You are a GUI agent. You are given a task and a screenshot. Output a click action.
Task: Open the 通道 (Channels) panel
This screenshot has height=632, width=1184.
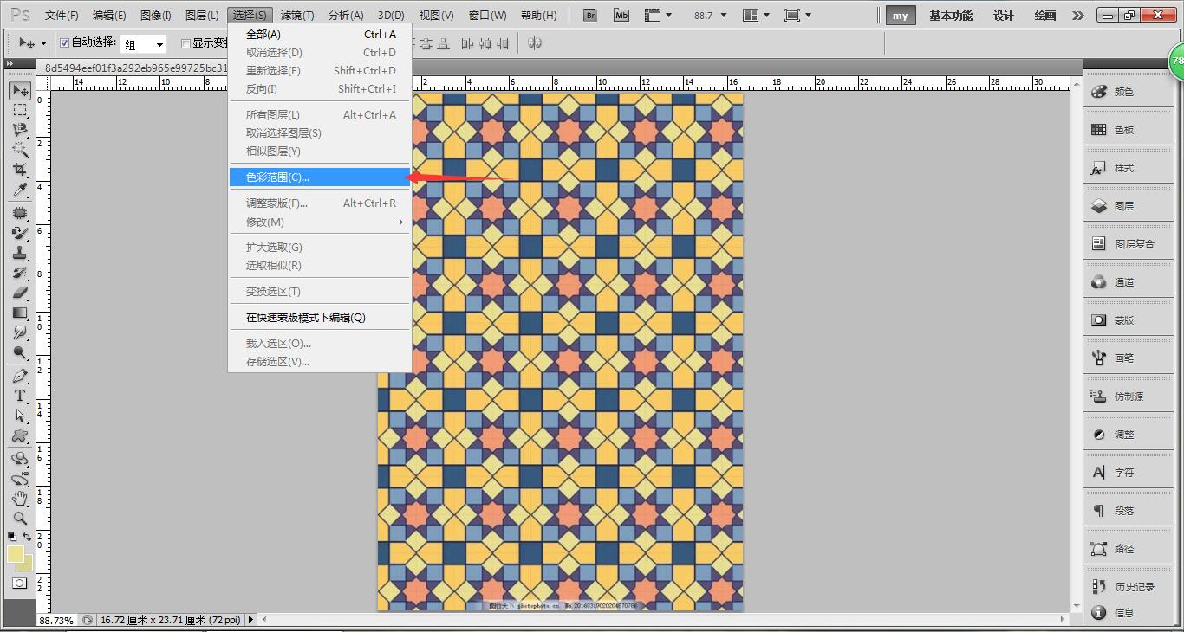(1127, 281)
